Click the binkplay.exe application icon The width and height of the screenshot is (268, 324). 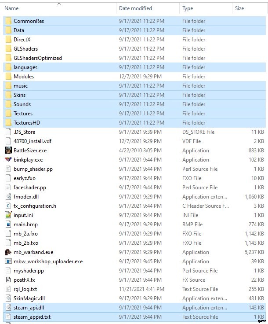point(8,160)
